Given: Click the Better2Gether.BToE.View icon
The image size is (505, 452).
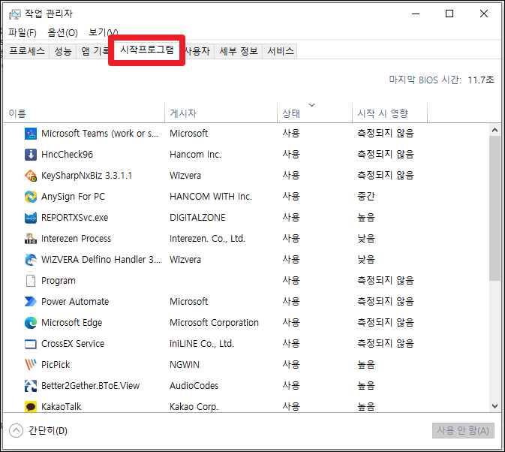Looking at the screenshot, I should pyautogui.click(x=31, y=386).
